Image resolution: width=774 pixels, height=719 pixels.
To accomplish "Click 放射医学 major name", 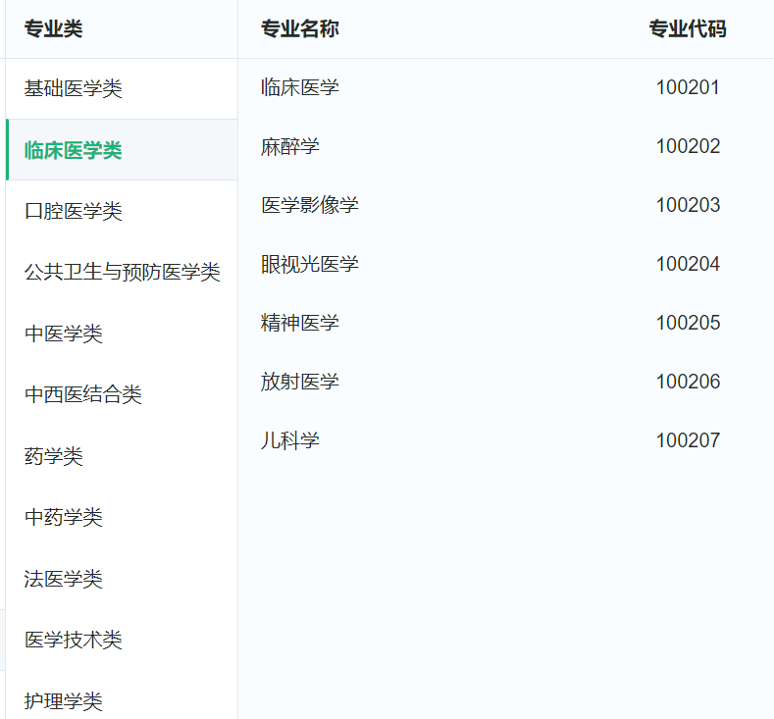I will point(299,382).
